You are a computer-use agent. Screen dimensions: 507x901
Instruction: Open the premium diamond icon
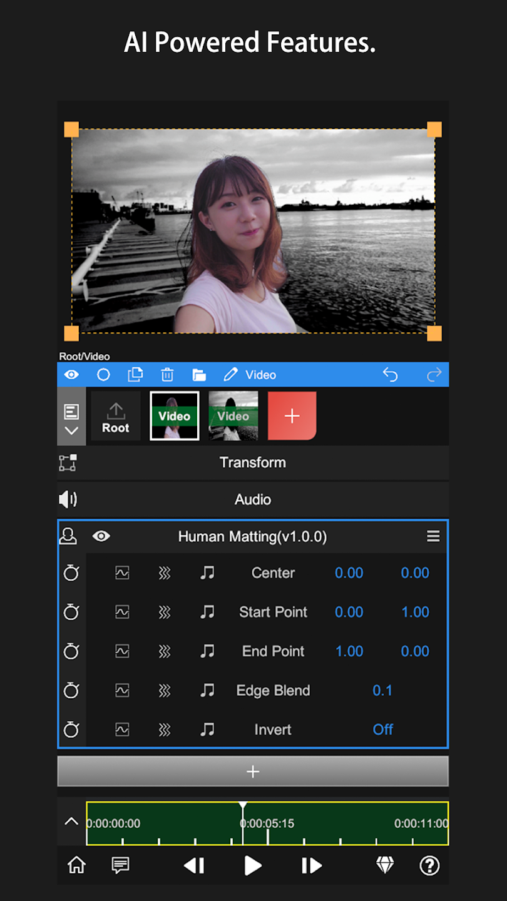coord(384,865)
